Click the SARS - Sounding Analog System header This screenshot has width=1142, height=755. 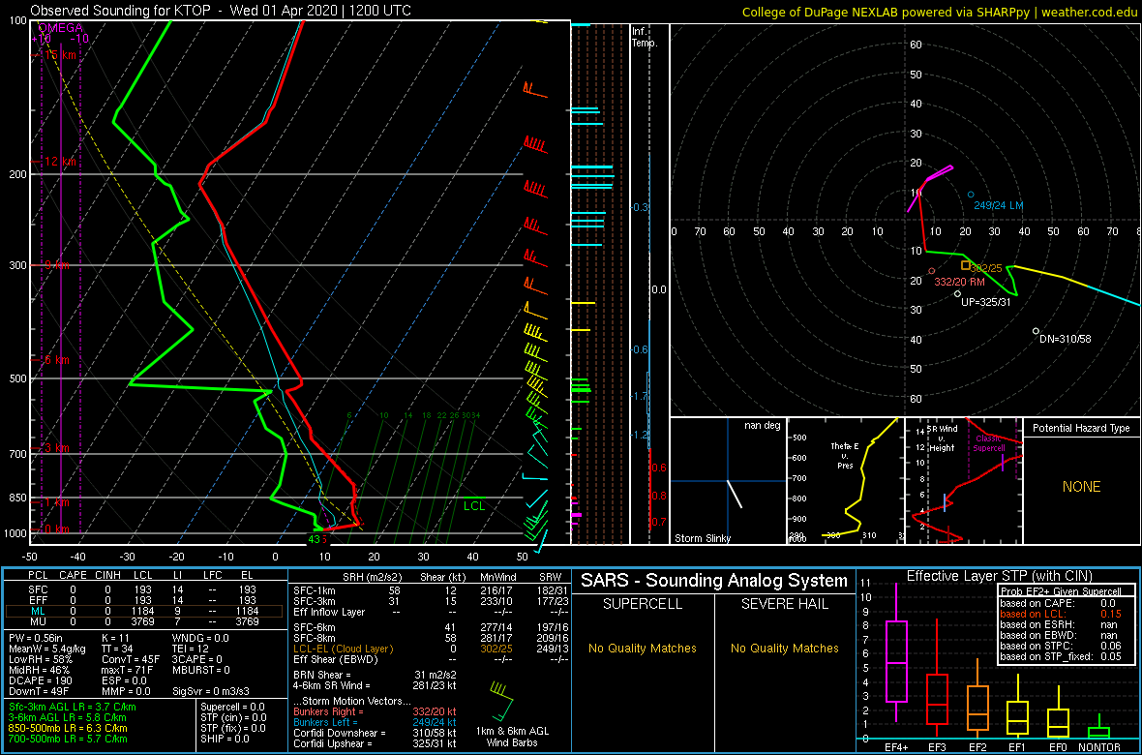[x=714, y=581]
